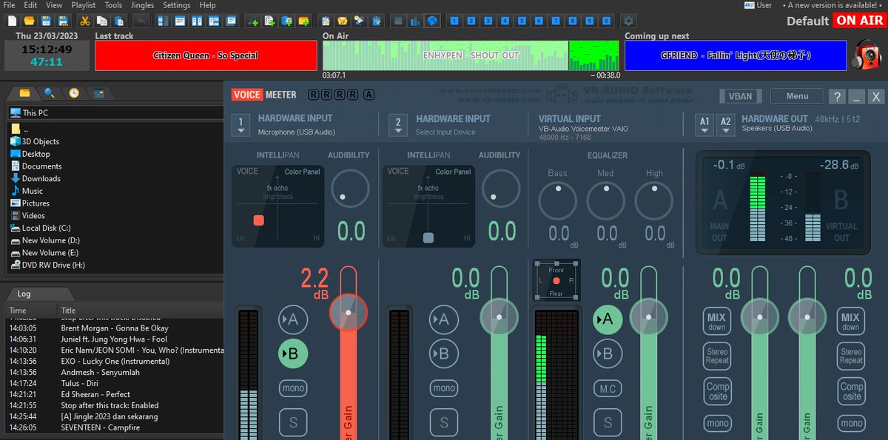Viewport: 888px width, 440px height.
Task: Select numbered playlist button 5
Action: click(522, 21)
